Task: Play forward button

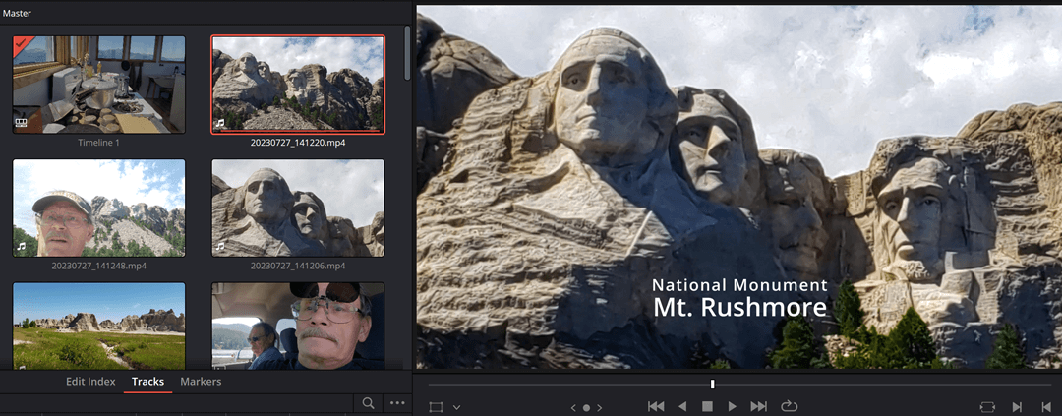Action: (x=733, y=406)
